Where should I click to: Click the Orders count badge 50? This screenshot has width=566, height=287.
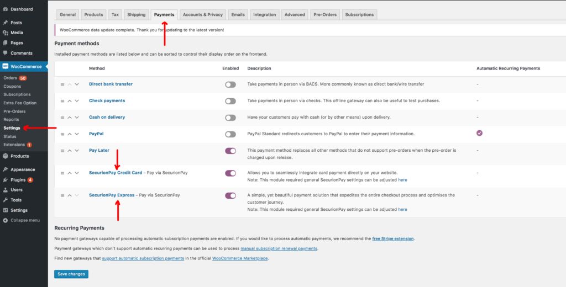click(x=23, y=78)
